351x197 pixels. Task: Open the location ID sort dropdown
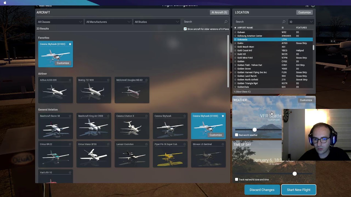(x=301, y=22)
